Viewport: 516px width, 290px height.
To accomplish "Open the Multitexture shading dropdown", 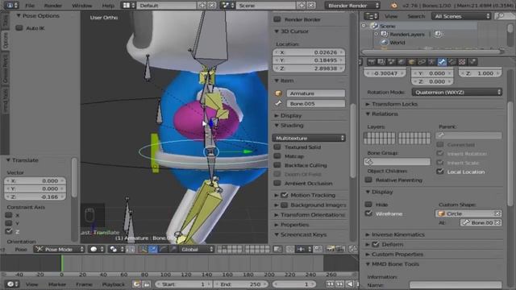I will (x=309, y=138).
